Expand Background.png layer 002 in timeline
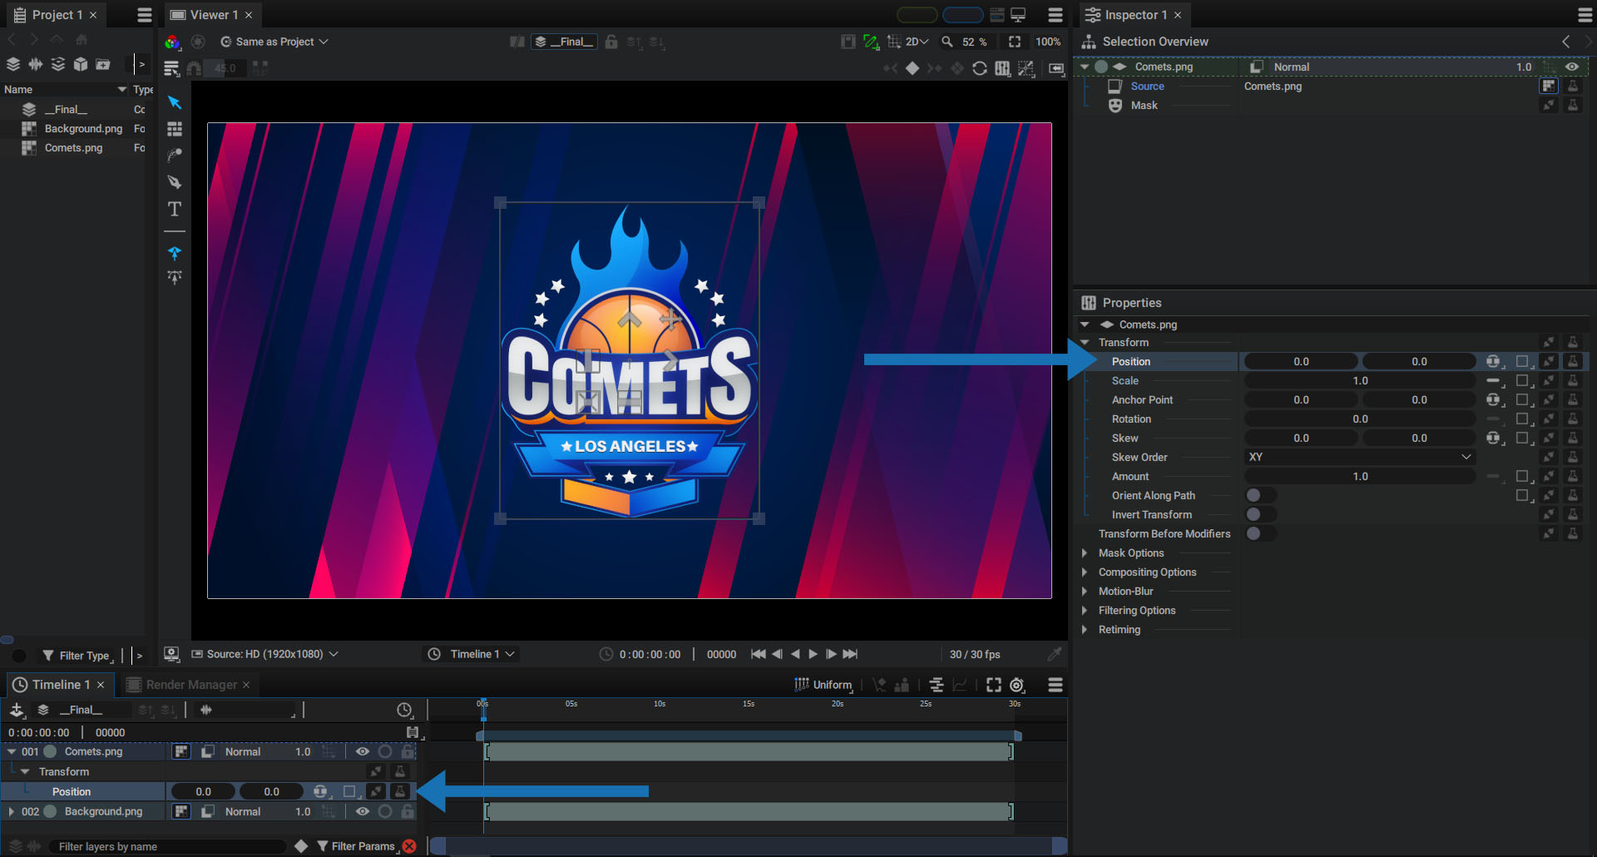This screenshot has height=857, width=1597. pyautogui.click(x=11, y=811)
